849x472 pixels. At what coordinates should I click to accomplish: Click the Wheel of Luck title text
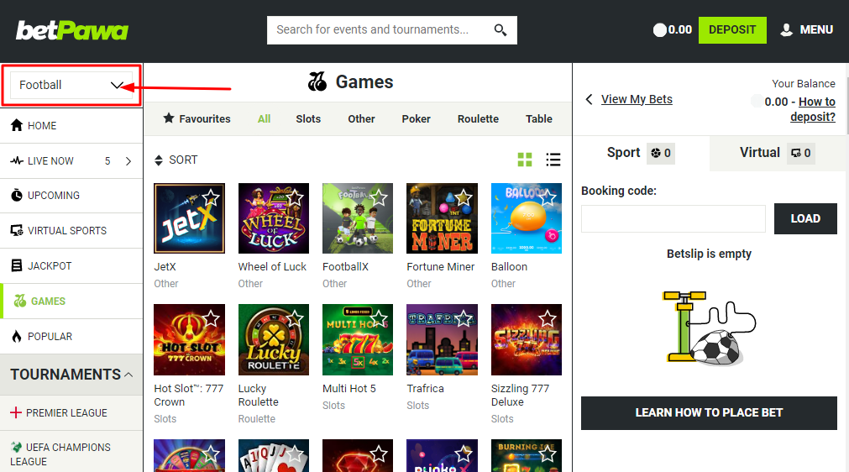[272, 267]
